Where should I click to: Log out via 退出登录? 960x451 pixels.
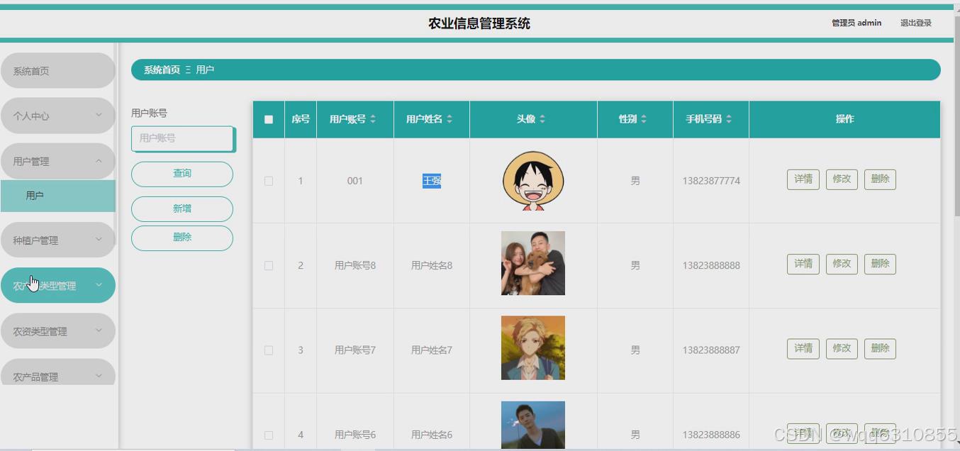(916, 23)
